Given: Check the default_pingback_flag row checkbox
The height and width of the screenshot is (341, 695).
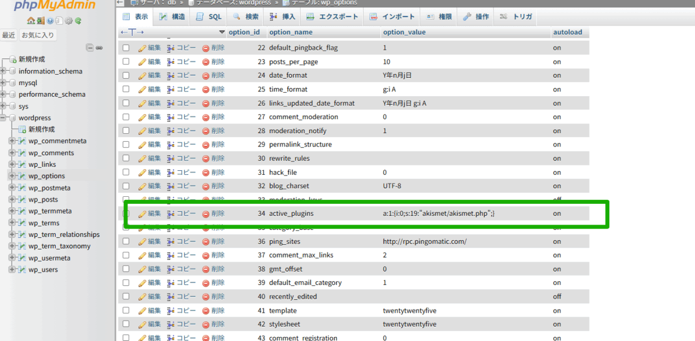Looking at the screenshot, I should (126, 48).
